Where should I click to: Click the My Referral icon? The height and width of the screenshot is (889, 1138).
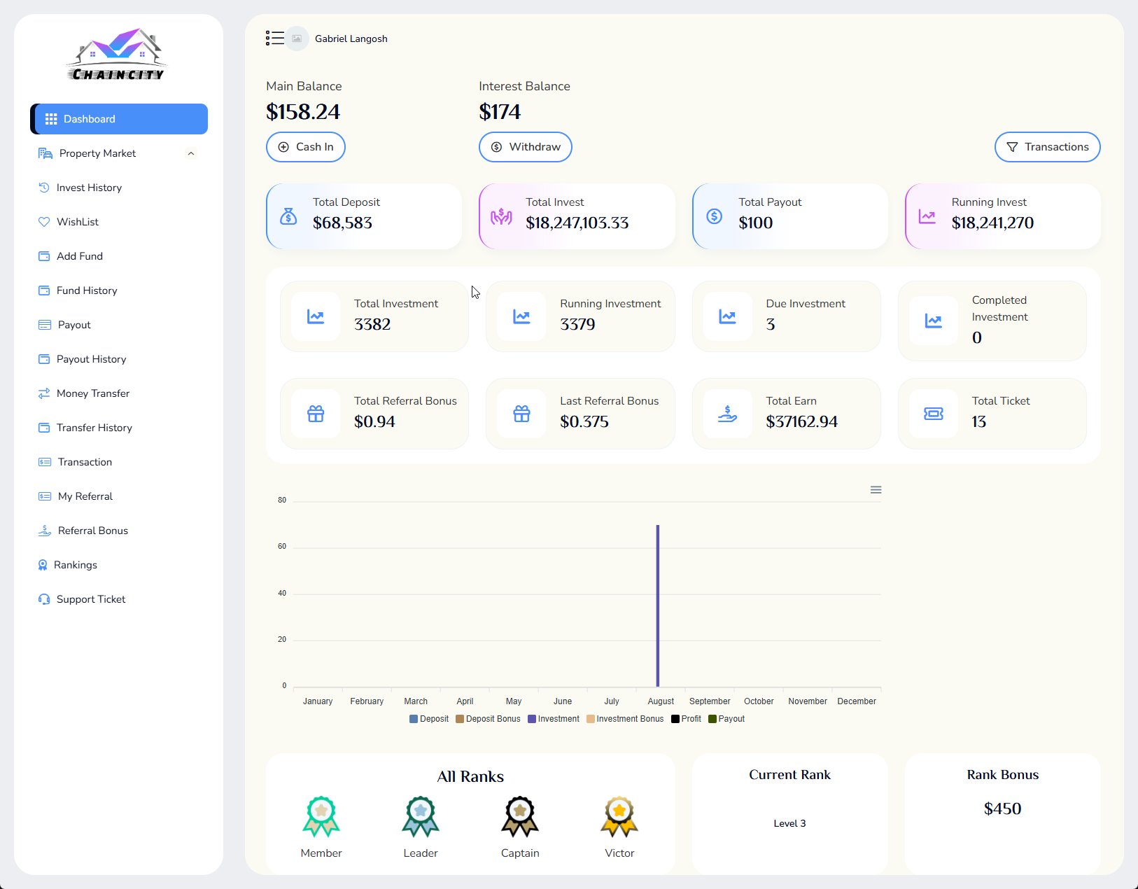pyautogui.click(x=45, y=496)
